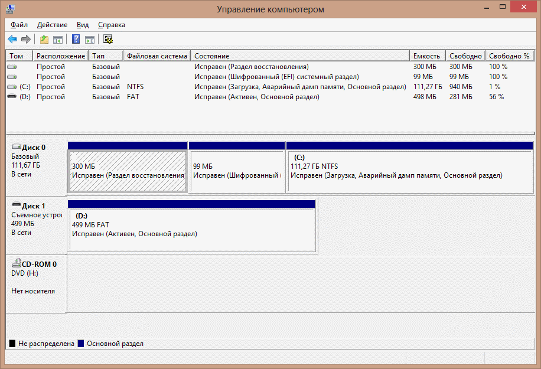The height and width of the screenshot is (369, 541).
Task: Sort by the Расположение column header
Action: pos(61,56)
